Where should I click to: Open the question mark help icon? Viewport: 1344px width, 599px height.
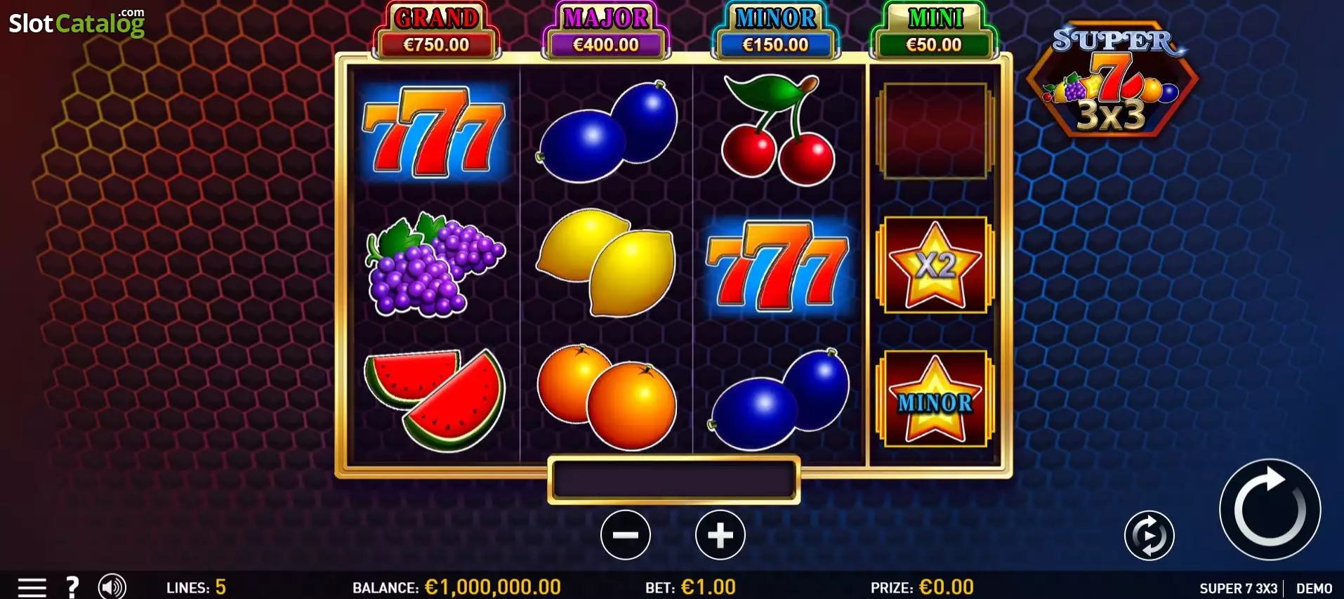click(x=72, y=587)
